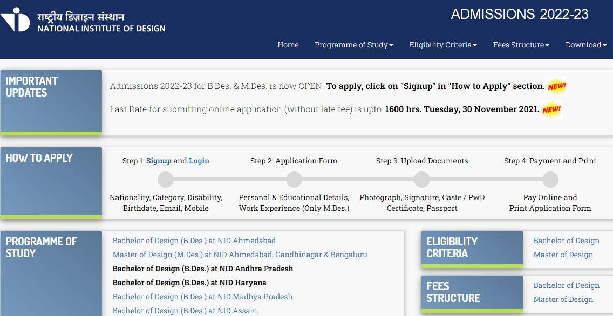Screen dimensions: 613x316
Task: Open the Signup link in Step 1
Action: pos(159,161)
